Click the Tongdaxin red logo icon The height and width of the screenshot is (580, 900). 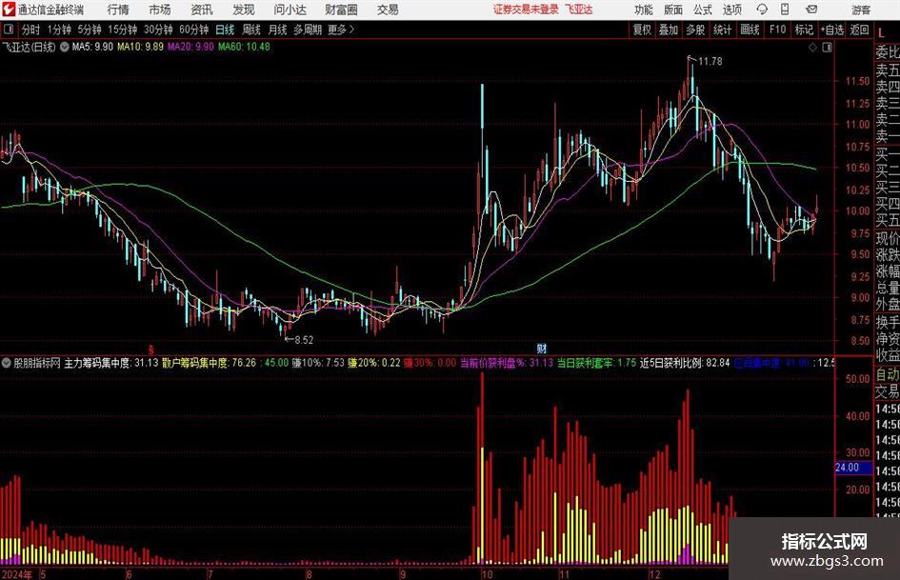[x=9, y=10]
